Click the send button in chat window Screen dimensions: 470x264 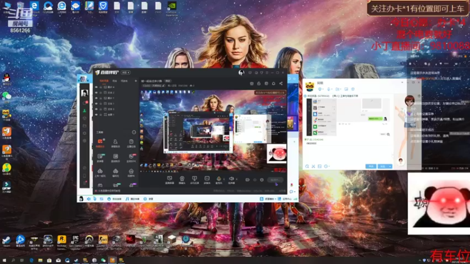coord(383,166)
